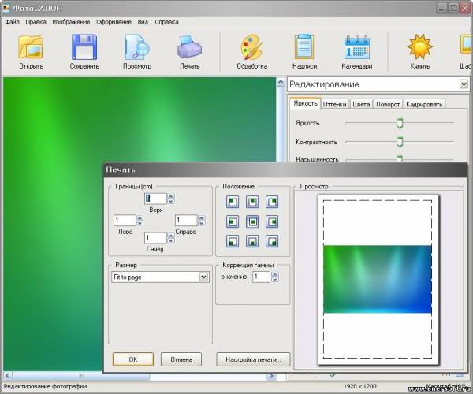The width and height of the screenshot is (473, 394).
Task: Select bottom-center position in Положение
Action: coord(252,241)
